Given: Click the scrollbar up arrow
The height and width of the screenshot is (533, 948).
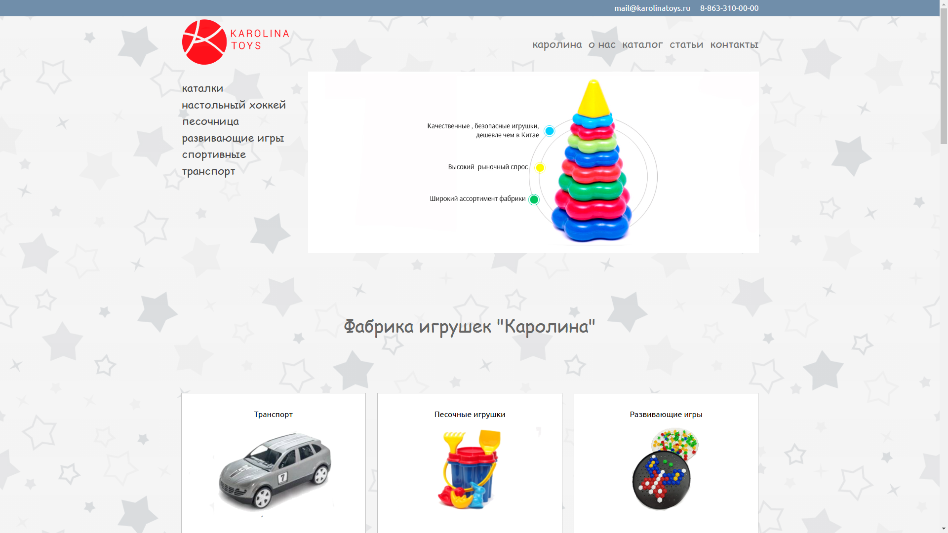Looking at the screenshot, I should pyautogui.click(x=944, y=4).
